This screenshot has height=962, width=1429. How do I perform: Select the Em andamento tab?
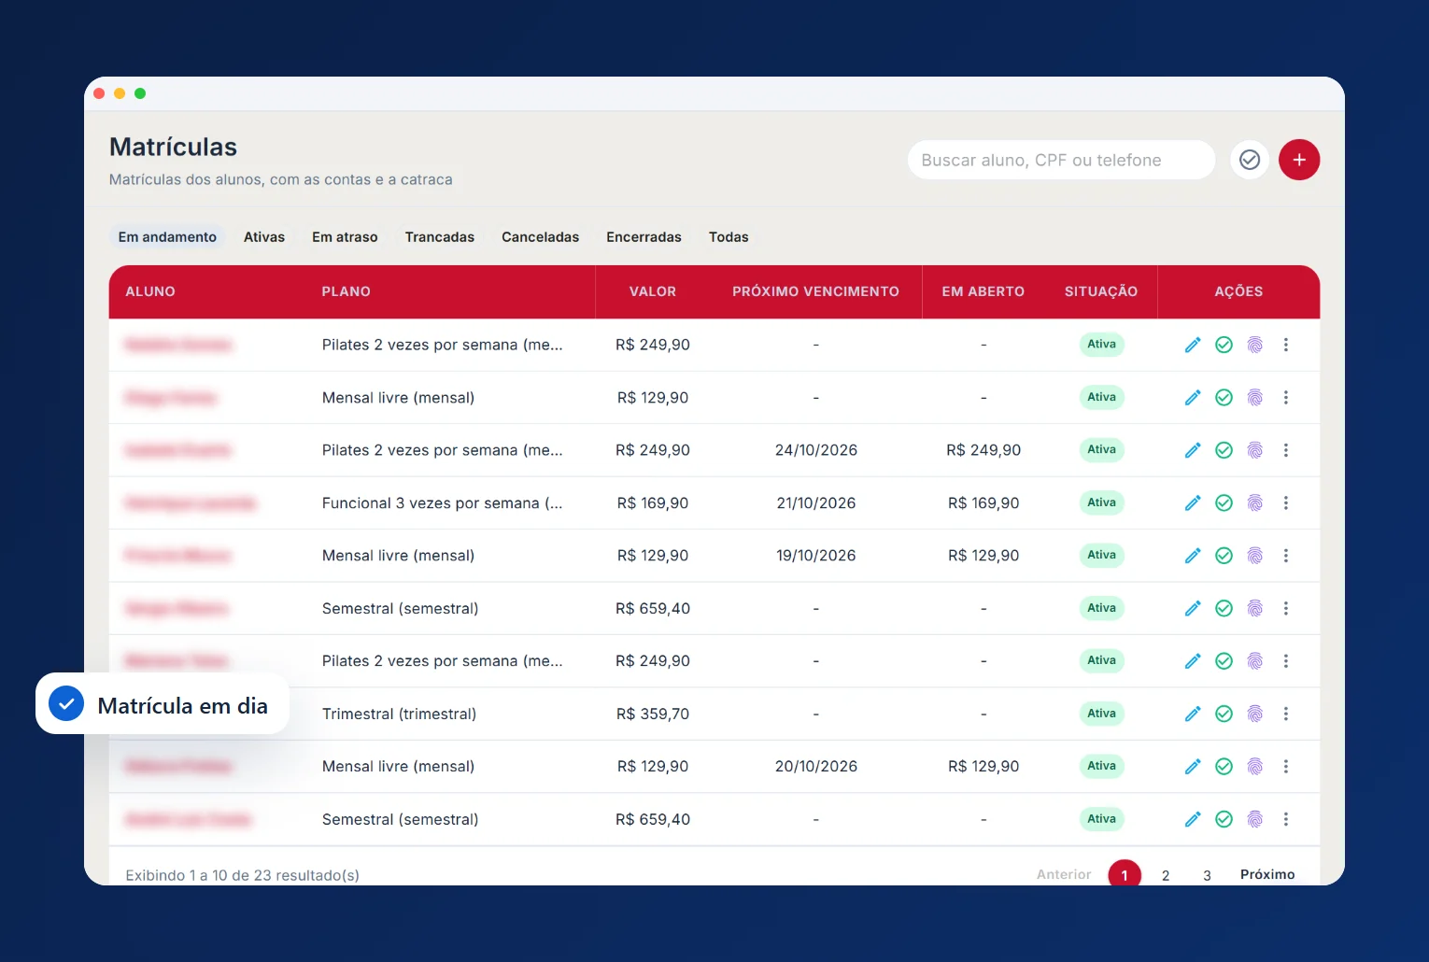point(167,237)
